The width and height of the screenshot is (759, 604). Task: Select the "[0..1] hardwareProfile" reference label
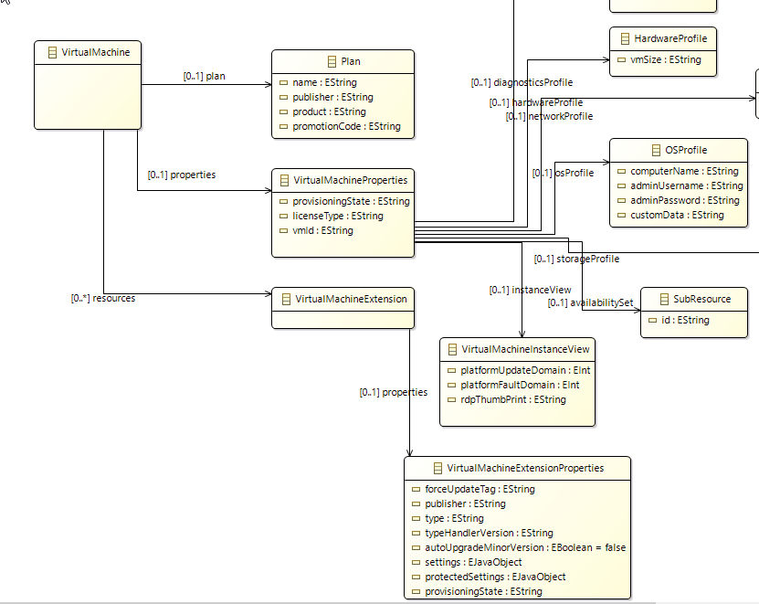click(x=536, y=102)
